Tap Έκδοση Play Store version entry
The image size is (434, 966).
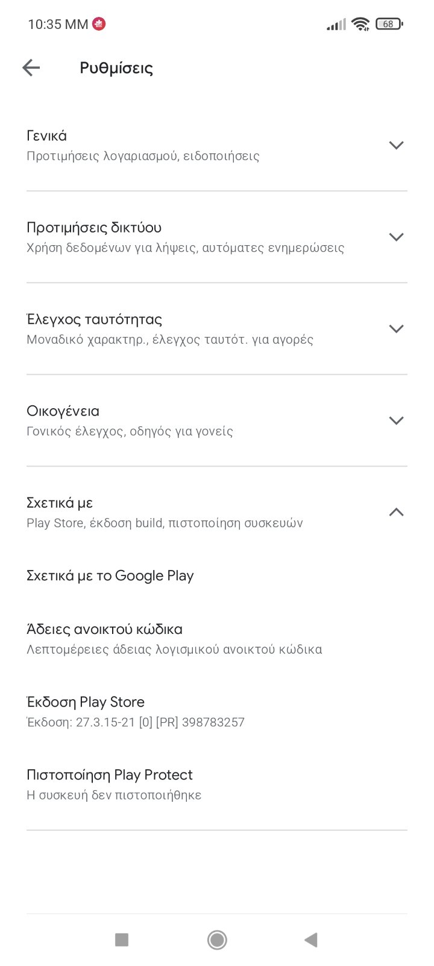tap(86, 702)
